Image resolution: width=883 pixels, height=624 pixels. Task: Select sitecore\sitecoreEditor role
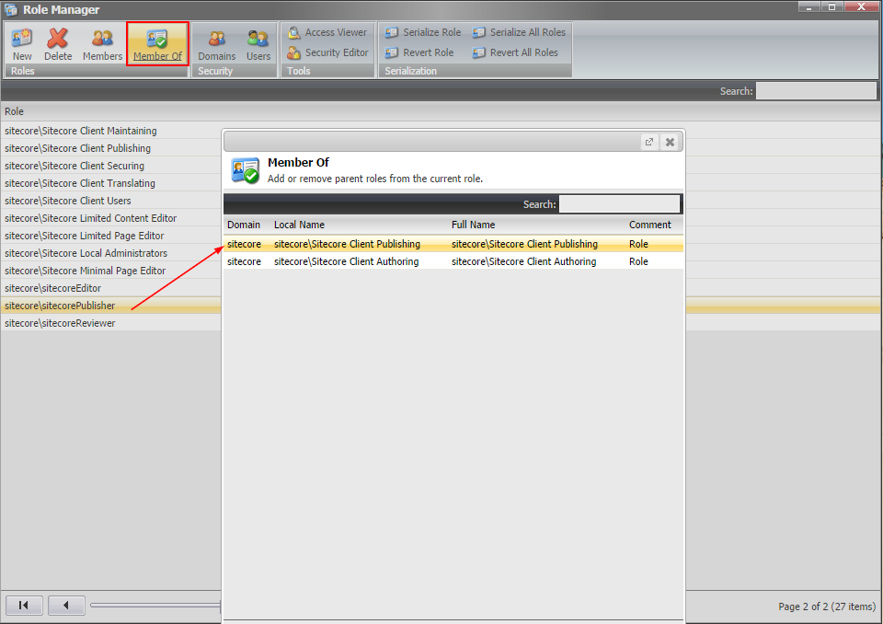click(x=111, y=288)
